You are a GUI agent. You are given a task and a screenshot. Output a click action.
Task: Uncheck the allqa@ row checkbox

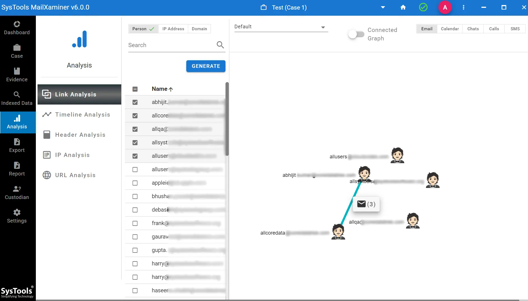pos(135,129)
